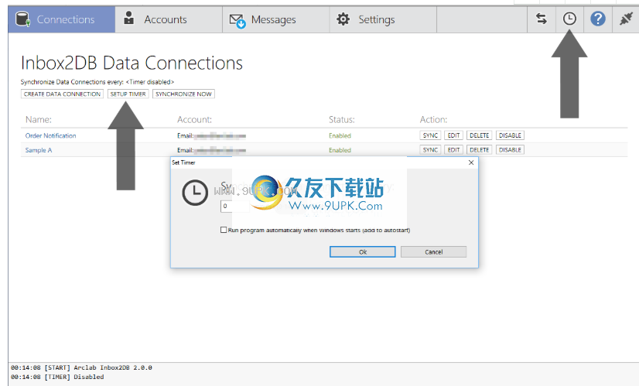639x386 pixels.
Task: Click the Setup Timer button
Action: [x=128, y=94]
